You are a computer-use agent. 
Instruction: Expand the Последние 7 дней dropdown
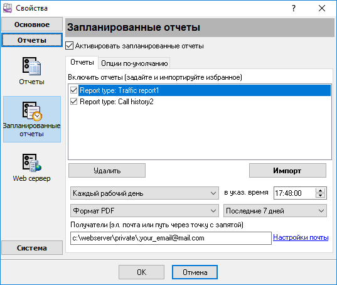click(x=275, y=211)
